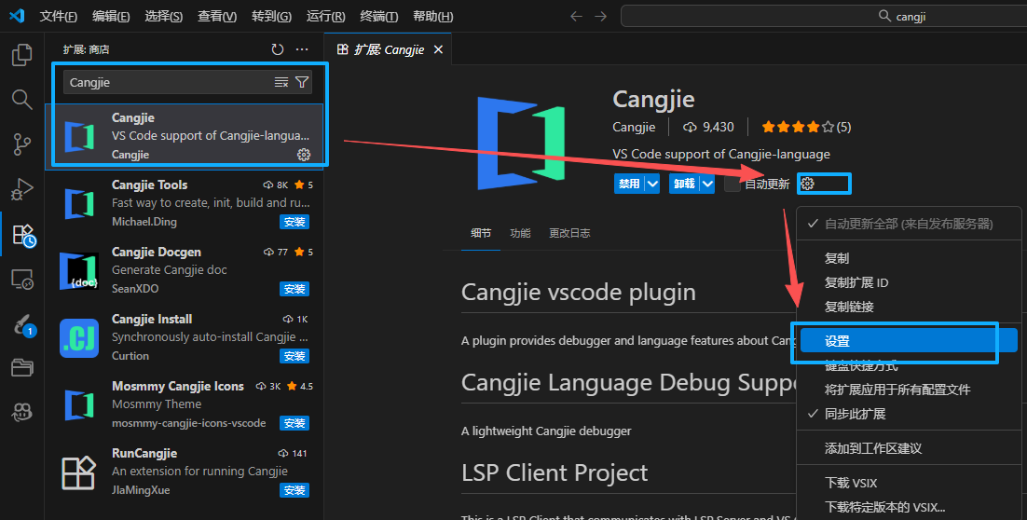Clear extension search results
Viewport: 1027px width, 520px height.
[x=281, y=82]
